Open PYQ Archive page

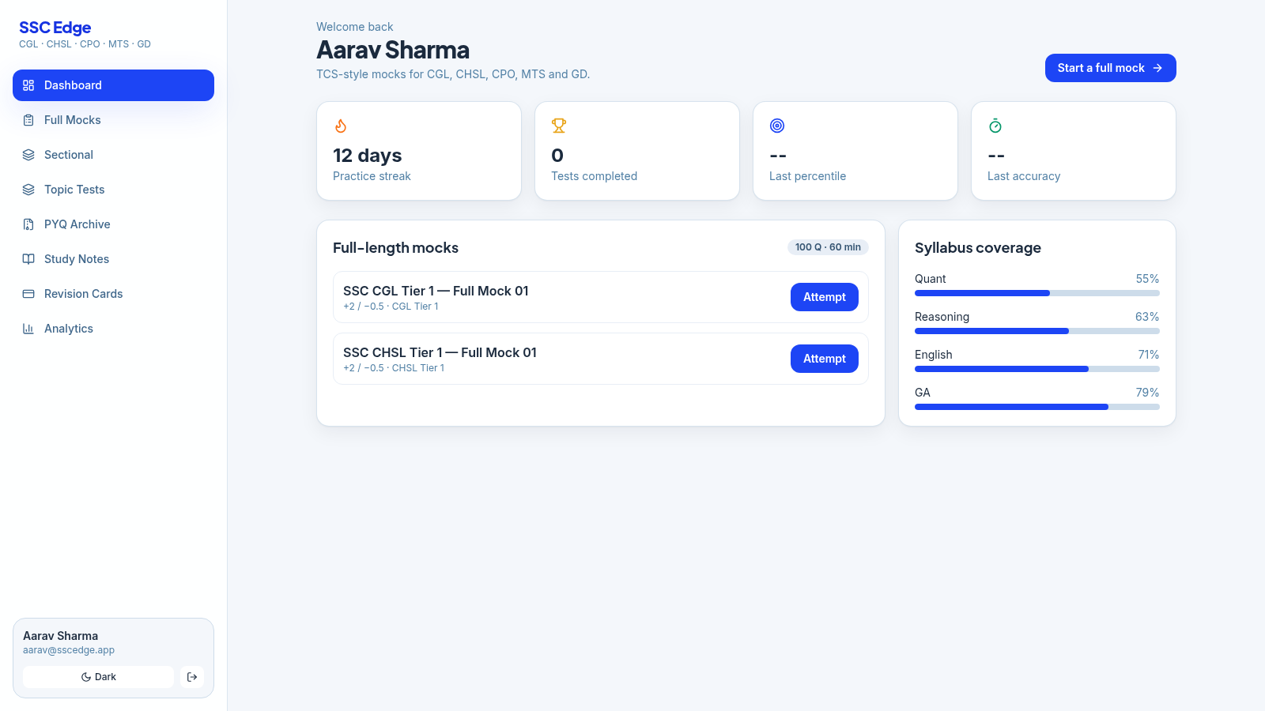pyautogui.click(x=113, y=224)
